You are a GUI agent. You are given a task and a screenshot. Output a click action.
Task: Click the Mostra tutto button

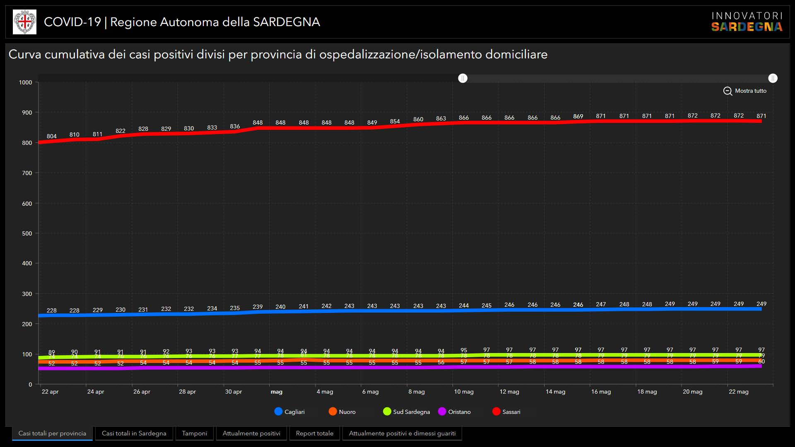pos(750,91)
